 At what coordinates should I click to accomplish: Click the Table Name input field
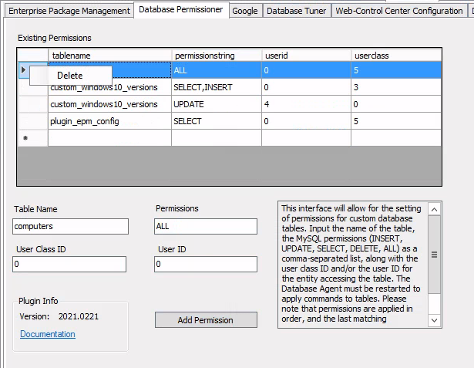pyautogui.click(x=71, y=227)
